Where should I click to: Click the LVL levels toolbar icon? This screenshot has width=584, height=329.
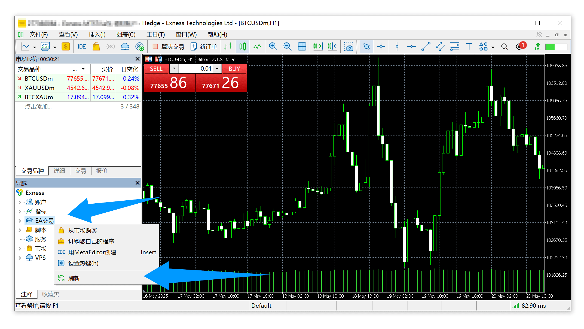[538, 47]
